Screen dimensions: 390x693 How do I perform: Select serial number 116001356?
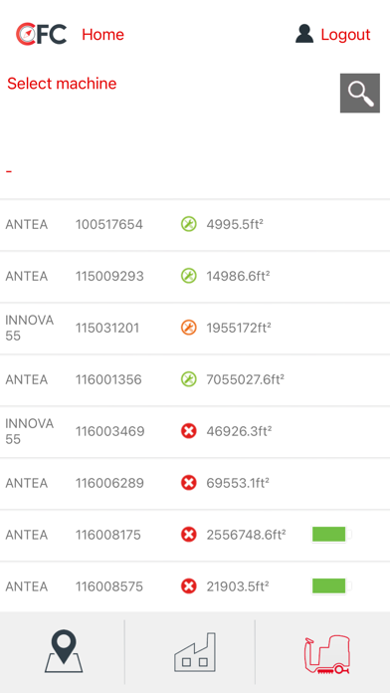point(108,379)
